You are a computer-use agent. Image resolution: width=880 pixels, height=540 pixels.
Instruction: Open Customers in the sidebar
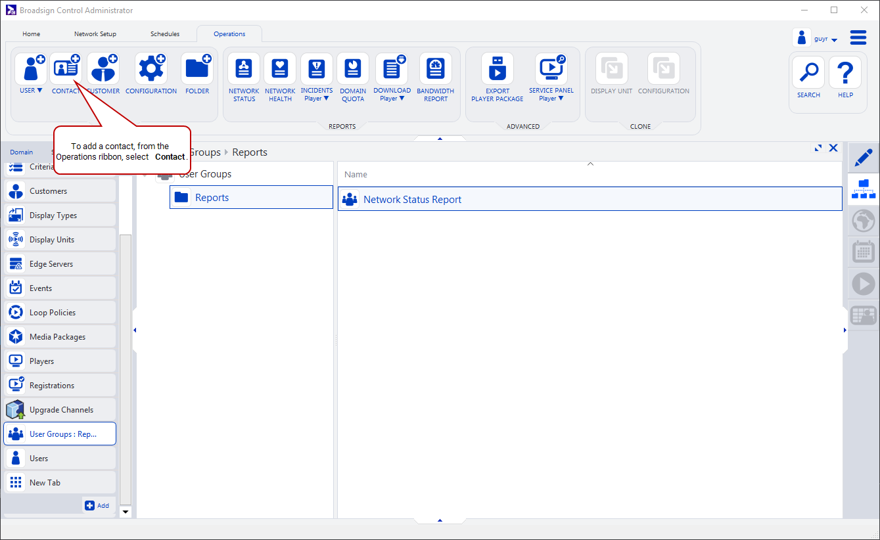(x=60, y=191)
